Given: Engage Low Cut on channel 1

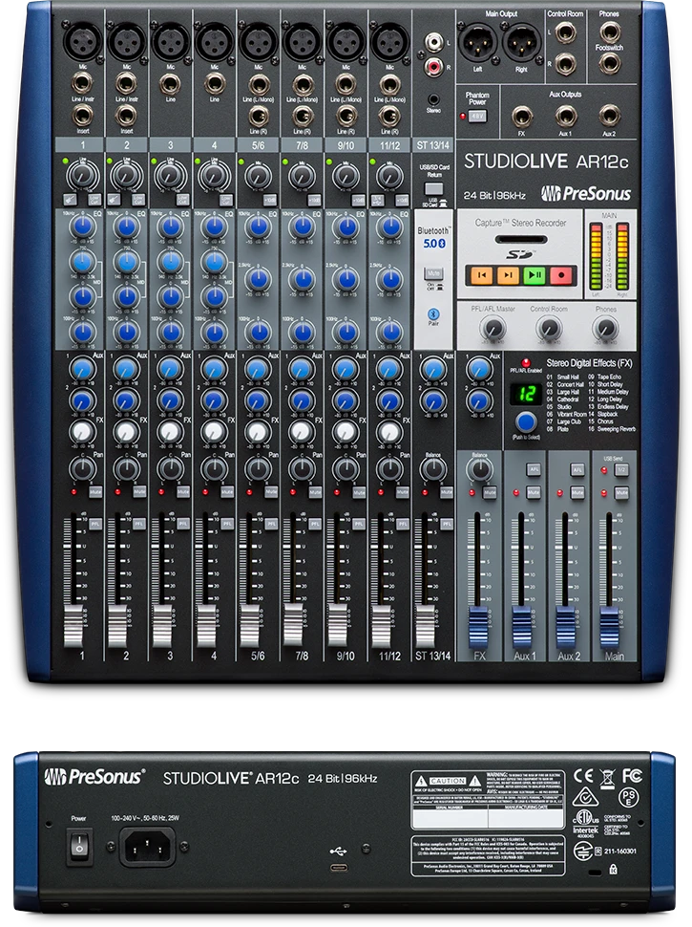Looking at the screenshot, I should 94,200.
